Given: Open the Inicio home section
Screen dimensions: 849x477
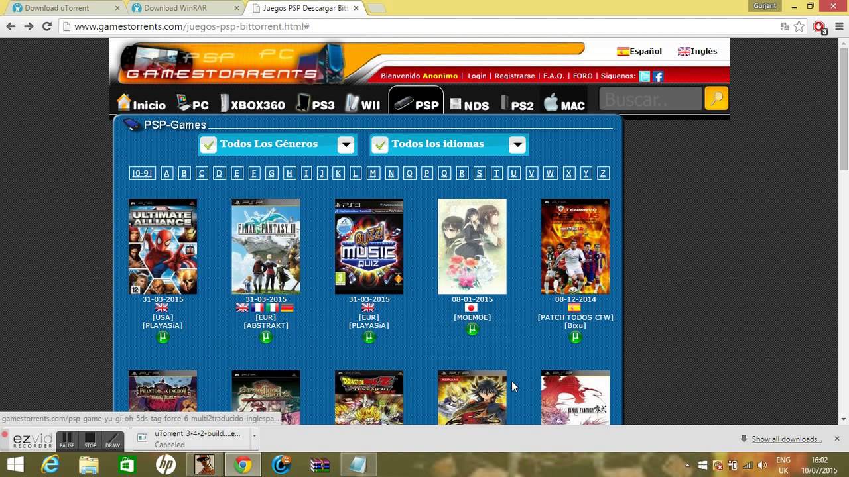Looking at the screenshot, I should point(141,103).
